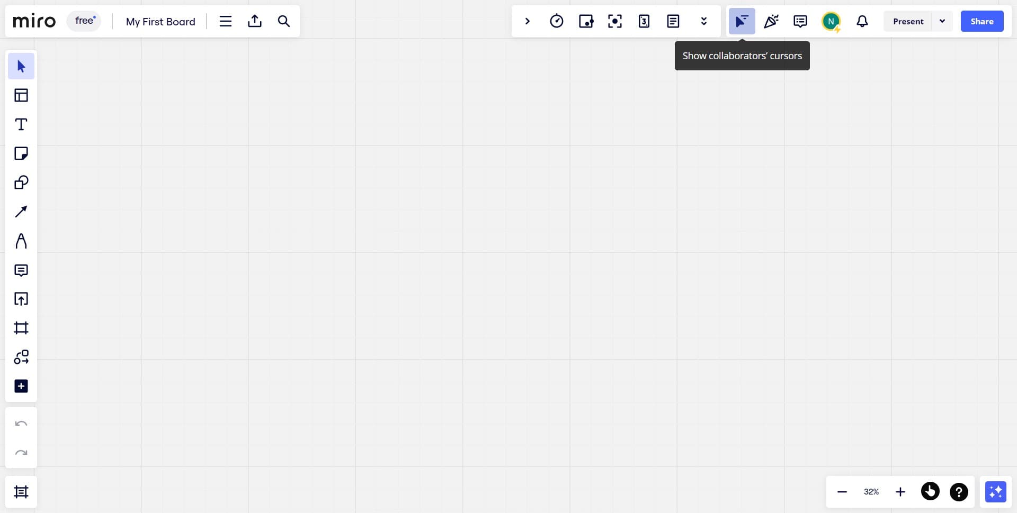Open the Present mode dropdown
Viewport: 1017px width, 513px height.
pyautogui.click(x=942, y=21)
